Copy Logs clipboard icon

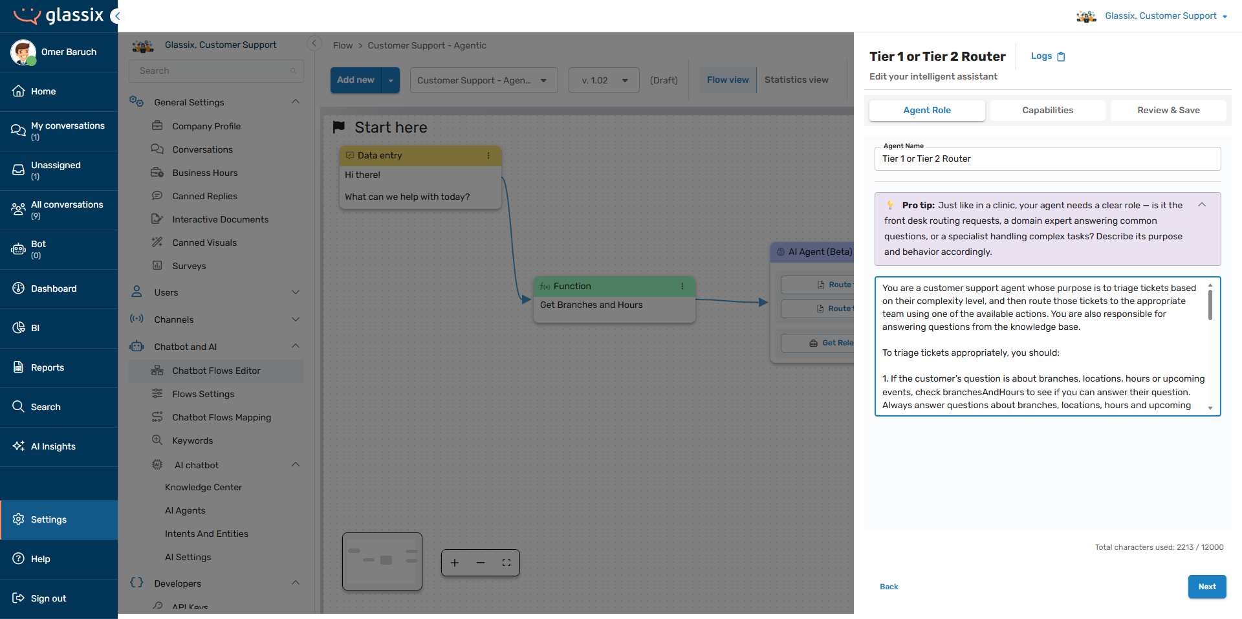(x=1061, y=56)
